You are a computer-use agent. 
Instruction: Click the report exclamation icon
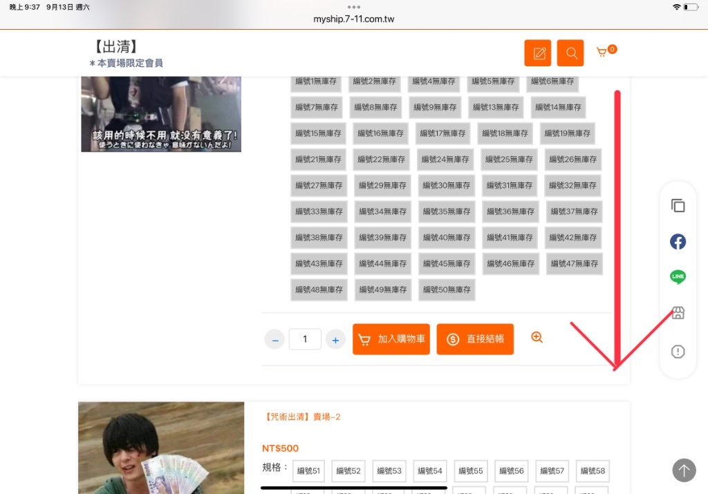[678, 352]
